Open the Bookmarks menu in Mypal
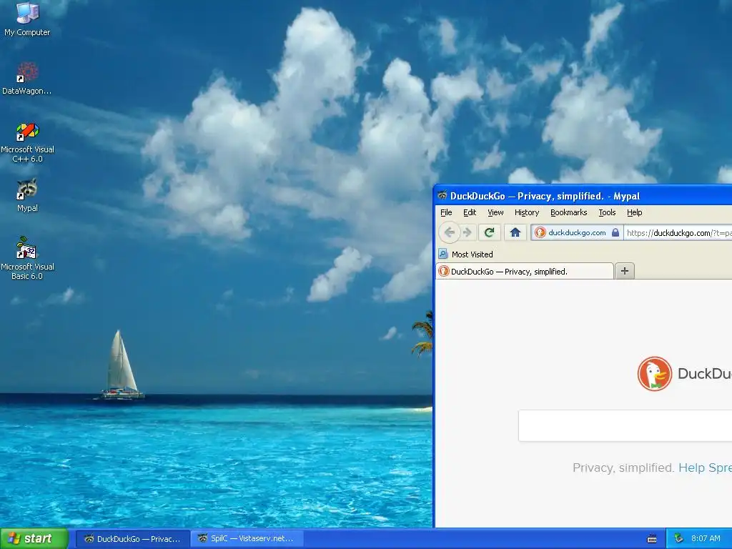Image resolution: width=732 pixels, height=549 pixels. pos(568,212)
